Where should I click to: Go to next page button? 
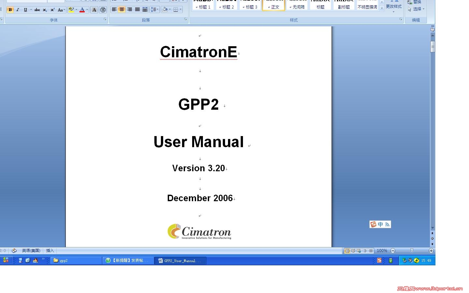point(433,244)
